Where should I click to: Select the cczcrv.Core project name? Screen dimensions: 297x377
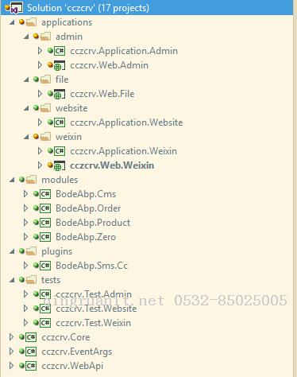[66, 337]
